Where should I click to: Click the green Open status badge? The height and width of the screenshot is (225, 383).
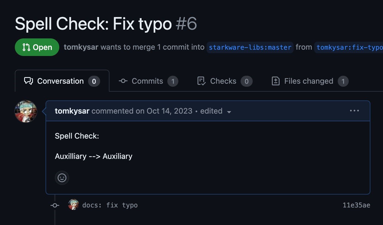point(37,47)
